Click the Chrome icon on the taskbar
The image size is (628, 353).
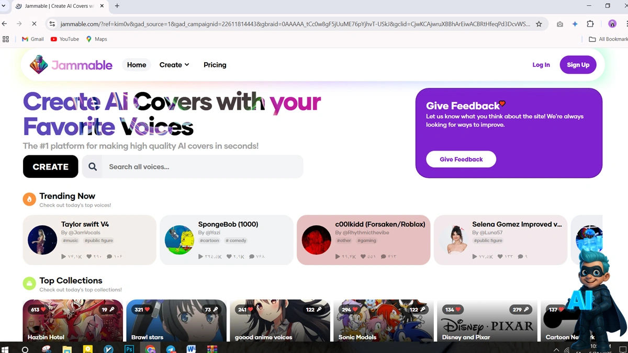coord(150,349)
